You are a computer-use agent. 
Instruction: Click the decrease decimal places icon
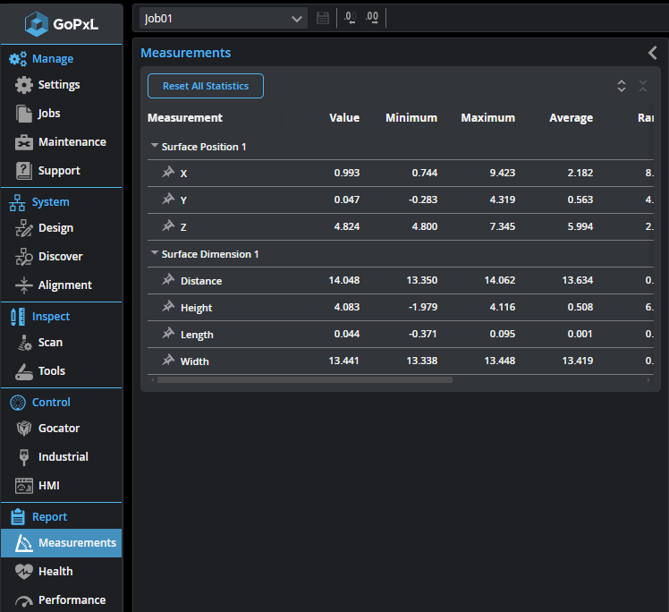pos(350,18)
